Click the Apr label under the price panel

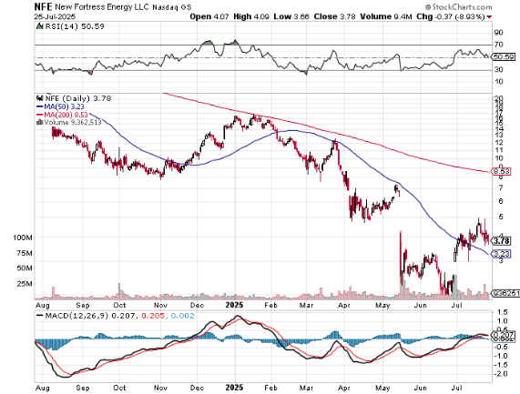coord(344,305)
